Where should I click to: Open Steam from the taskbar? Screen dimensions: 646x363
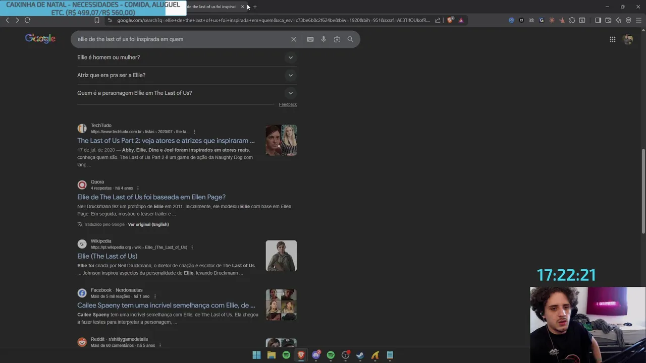pyautogui.click(x=360, y=355)
